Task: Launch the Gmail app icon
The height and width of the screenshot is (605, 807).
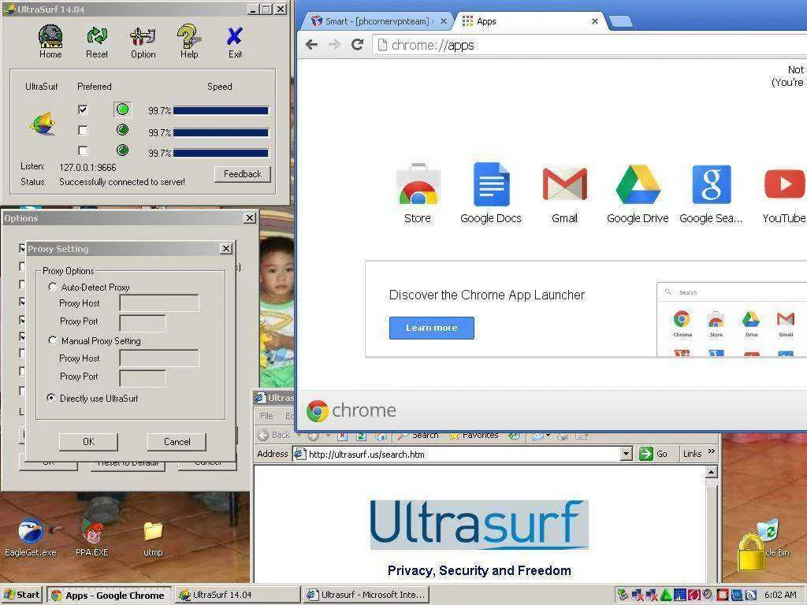Action: (x=564, y=194)
